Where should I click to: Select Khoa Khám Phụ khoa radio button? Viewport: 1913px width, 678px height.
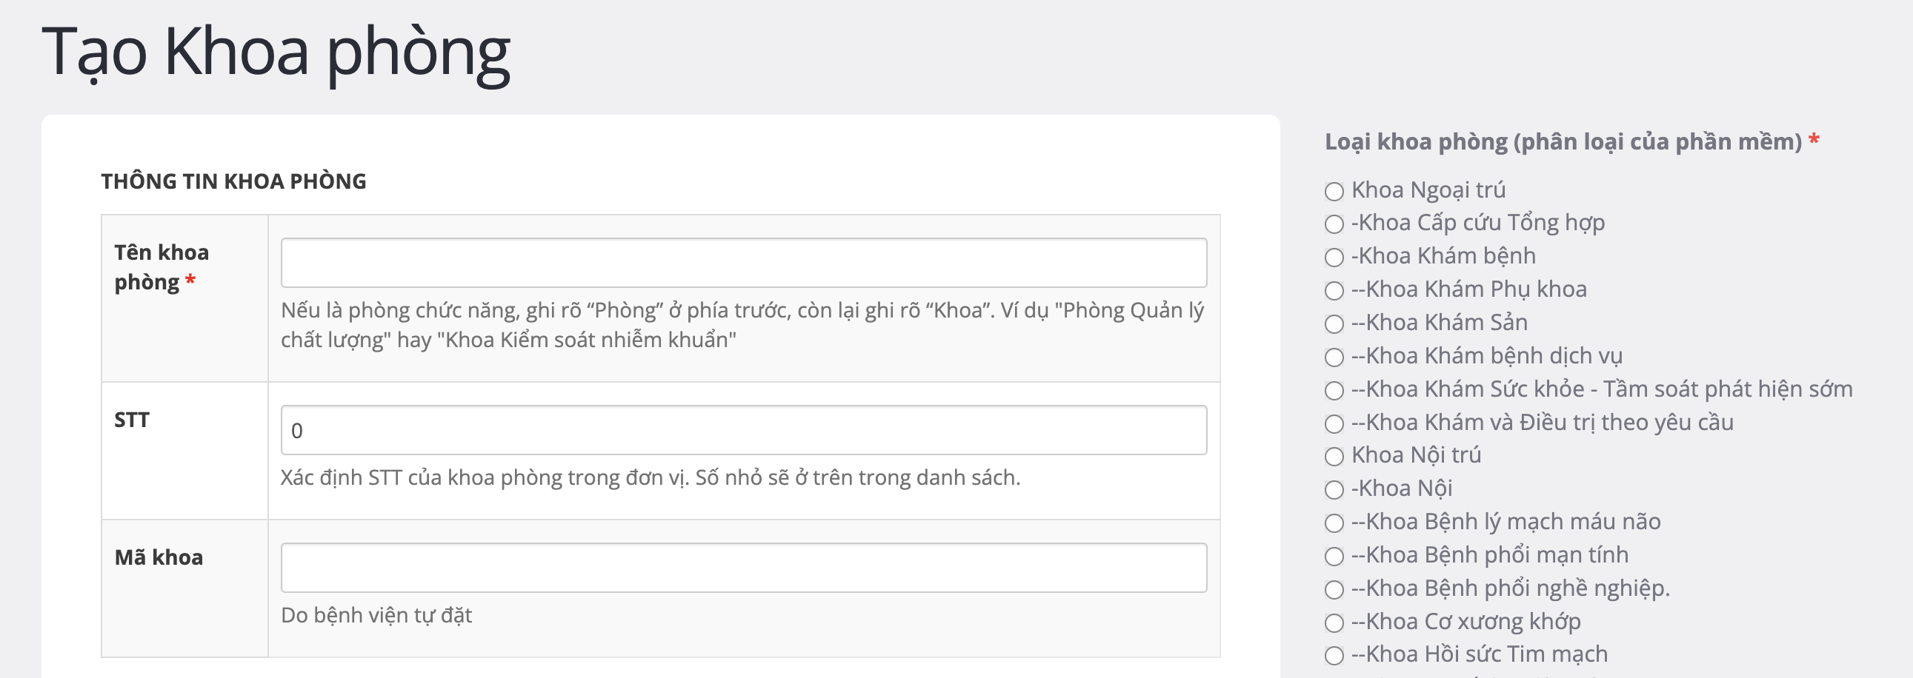[x=1334, y=291]
